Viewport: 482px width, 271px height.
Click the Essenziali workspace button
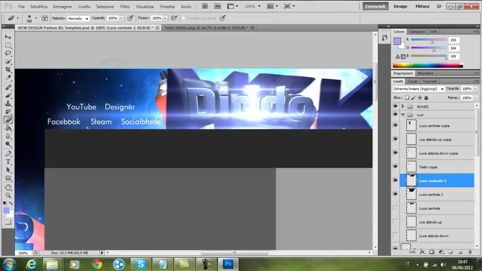(x=375, y=6)
